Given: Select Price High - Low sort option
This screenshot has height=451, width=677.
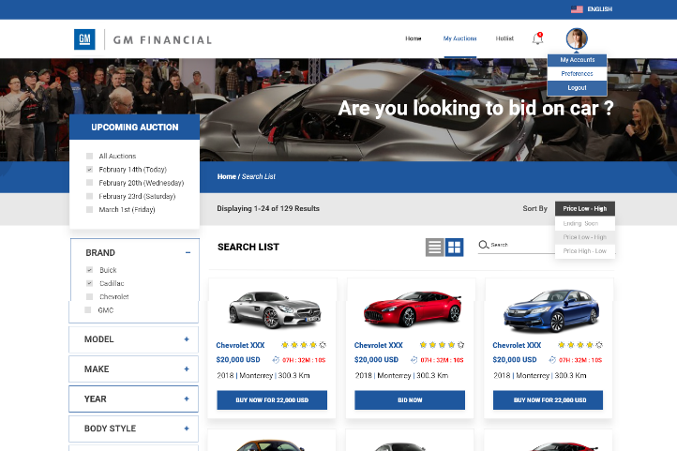Looking at the screenshot, I should pyautogui.click(x=584, y=250).
